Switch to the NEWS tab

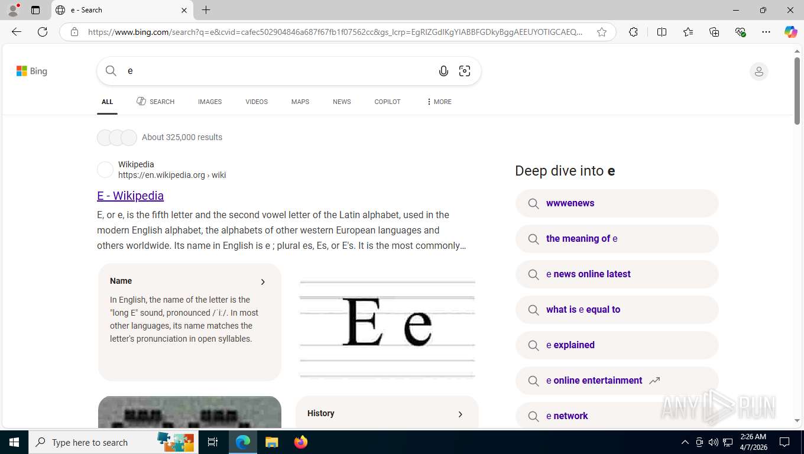point(342,102)
